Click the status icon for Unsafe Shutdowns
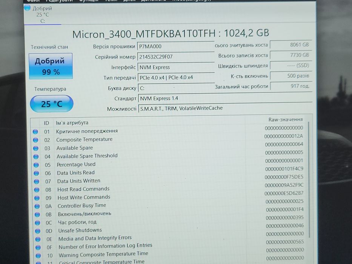Screen dimensions: 352x264 [x=38, y=231]
